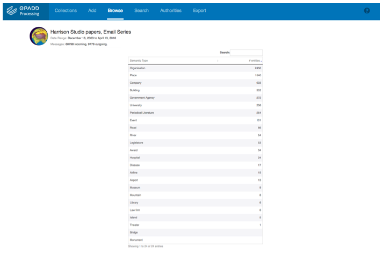Viewport: 383px width, 261px height.
Task: Open the help question mark icon
Action: [367, 11]
